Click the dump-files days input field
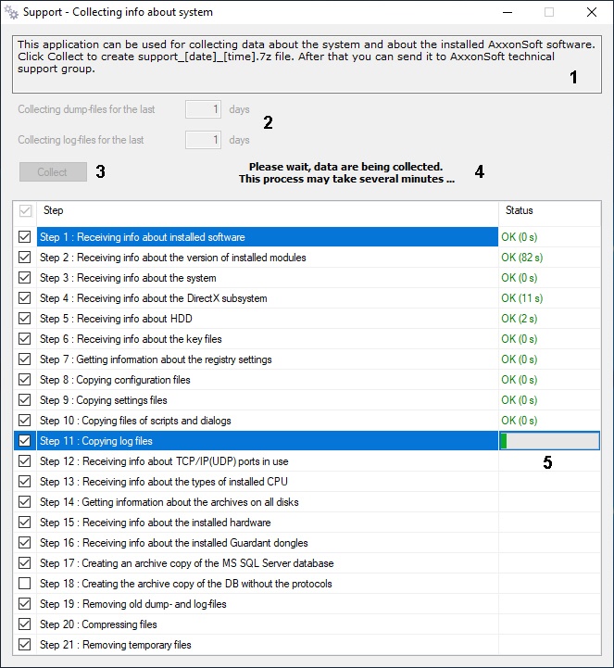The width and height of the screenshot is (614, 668). pos(203,109)
